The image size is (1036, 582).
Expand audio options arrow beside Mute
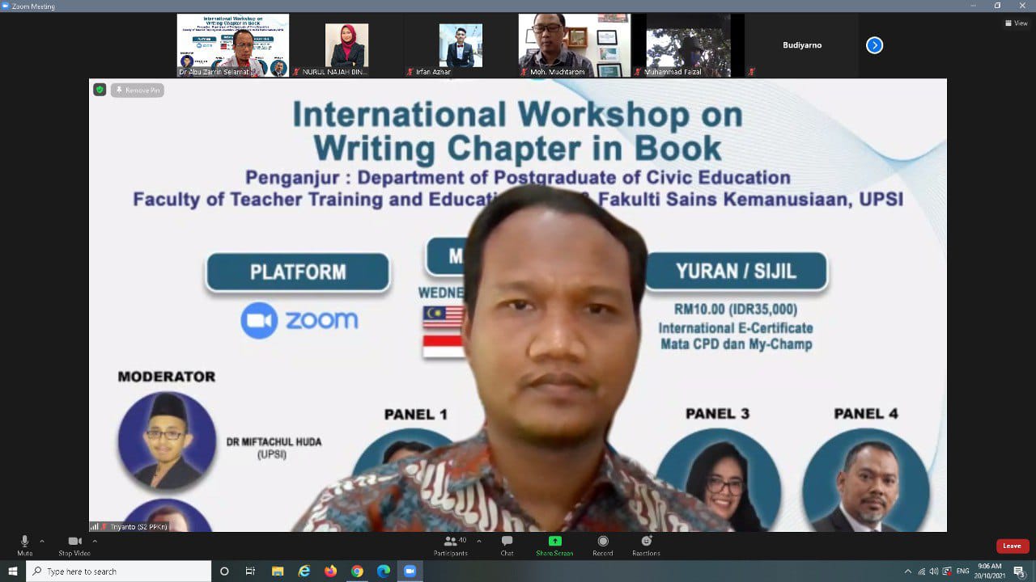pyautogui.click(x=42, y=541)
